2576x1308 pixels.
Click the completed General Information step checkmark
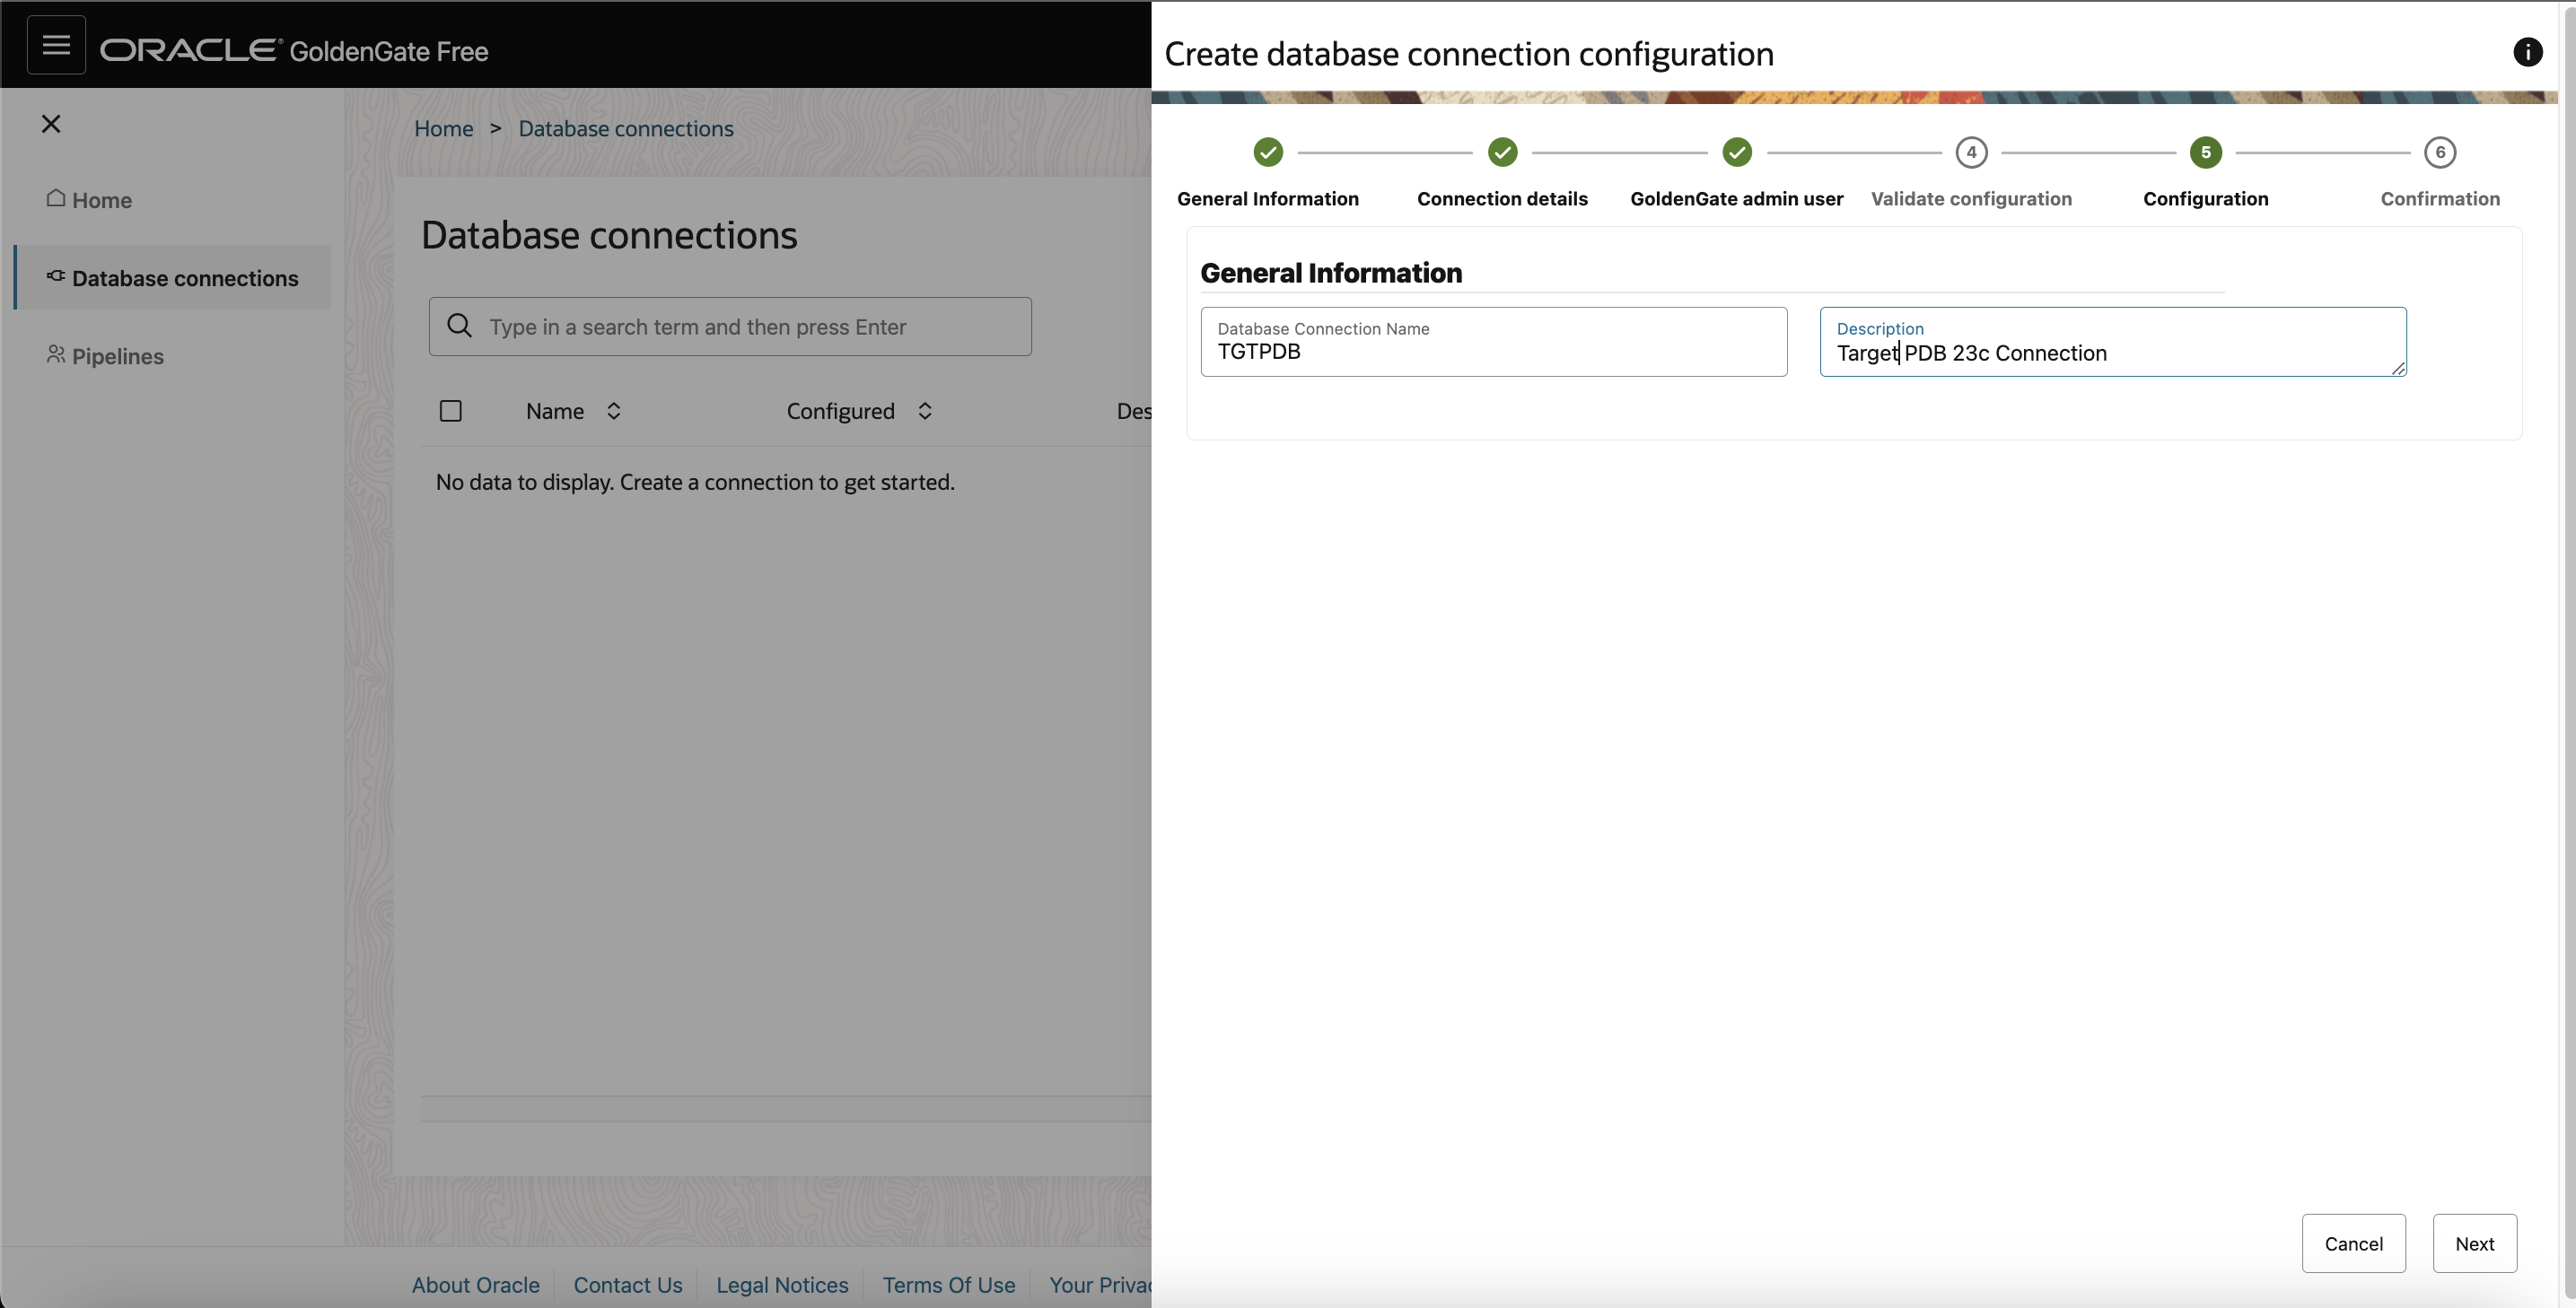coord(1267,152)
